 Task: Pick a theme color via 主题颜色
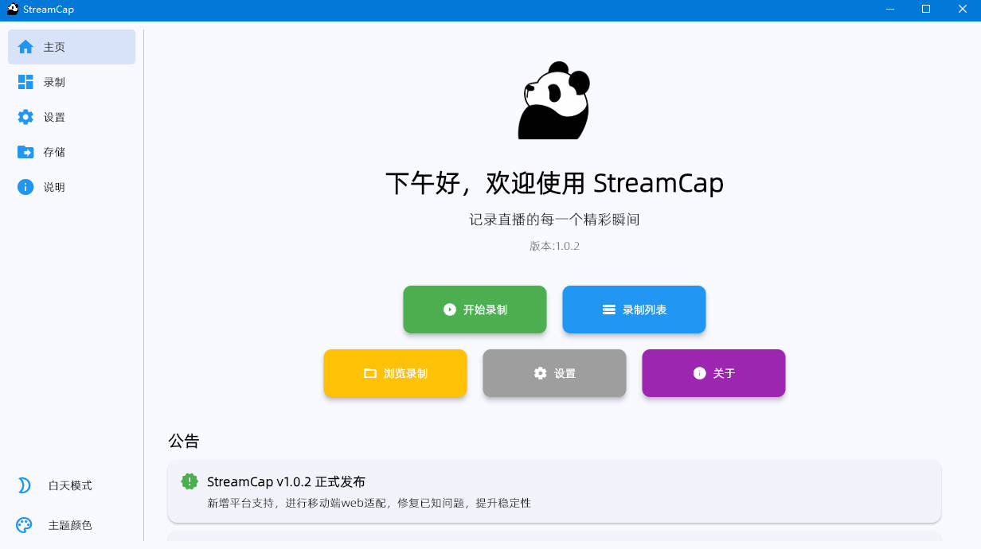pyautogui.click(x=70, y=525)
